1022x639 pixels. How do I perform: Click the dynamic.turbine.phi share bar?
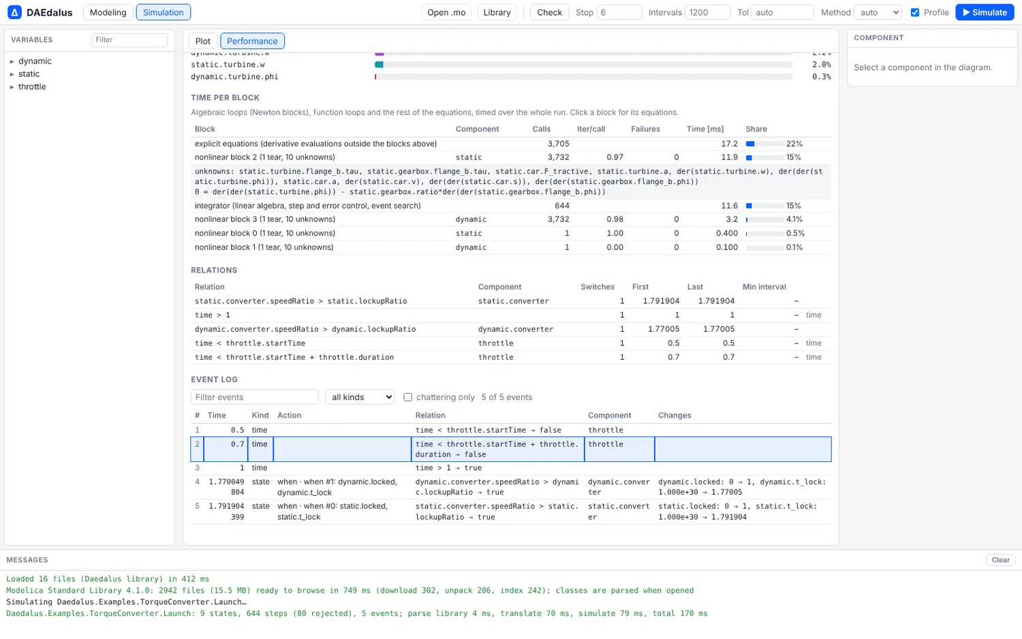coord(583,77)
